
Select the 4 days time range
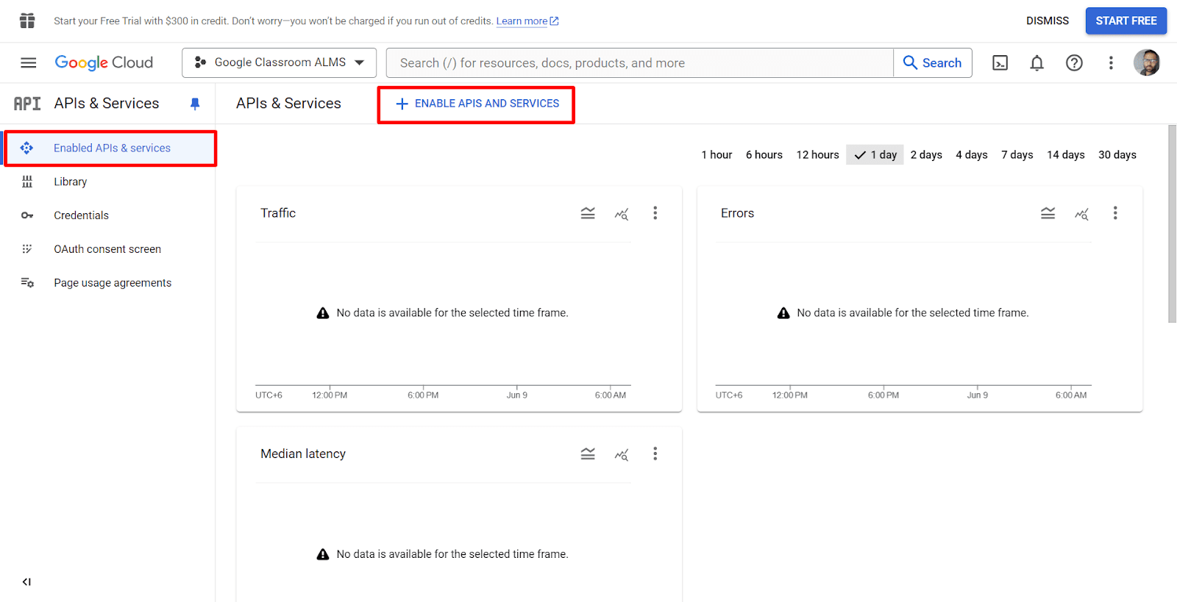point(972,154)
